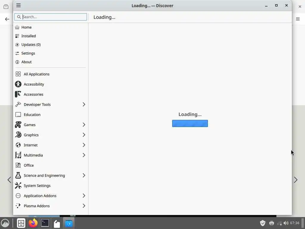
Task: Expand Graphics subcategories chevron
Action: pos(84,135)
